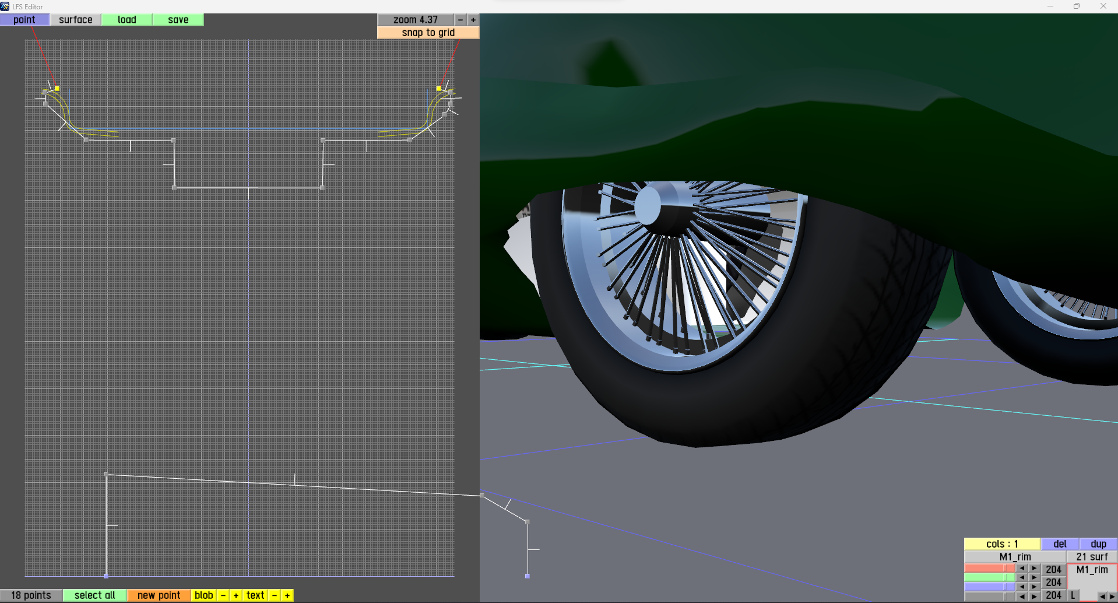1118x603 pixels.
Task: Minimize the LFS Editor window
Action: pos(1050,6)
